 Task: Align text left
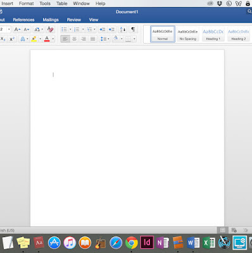(65, 39)
